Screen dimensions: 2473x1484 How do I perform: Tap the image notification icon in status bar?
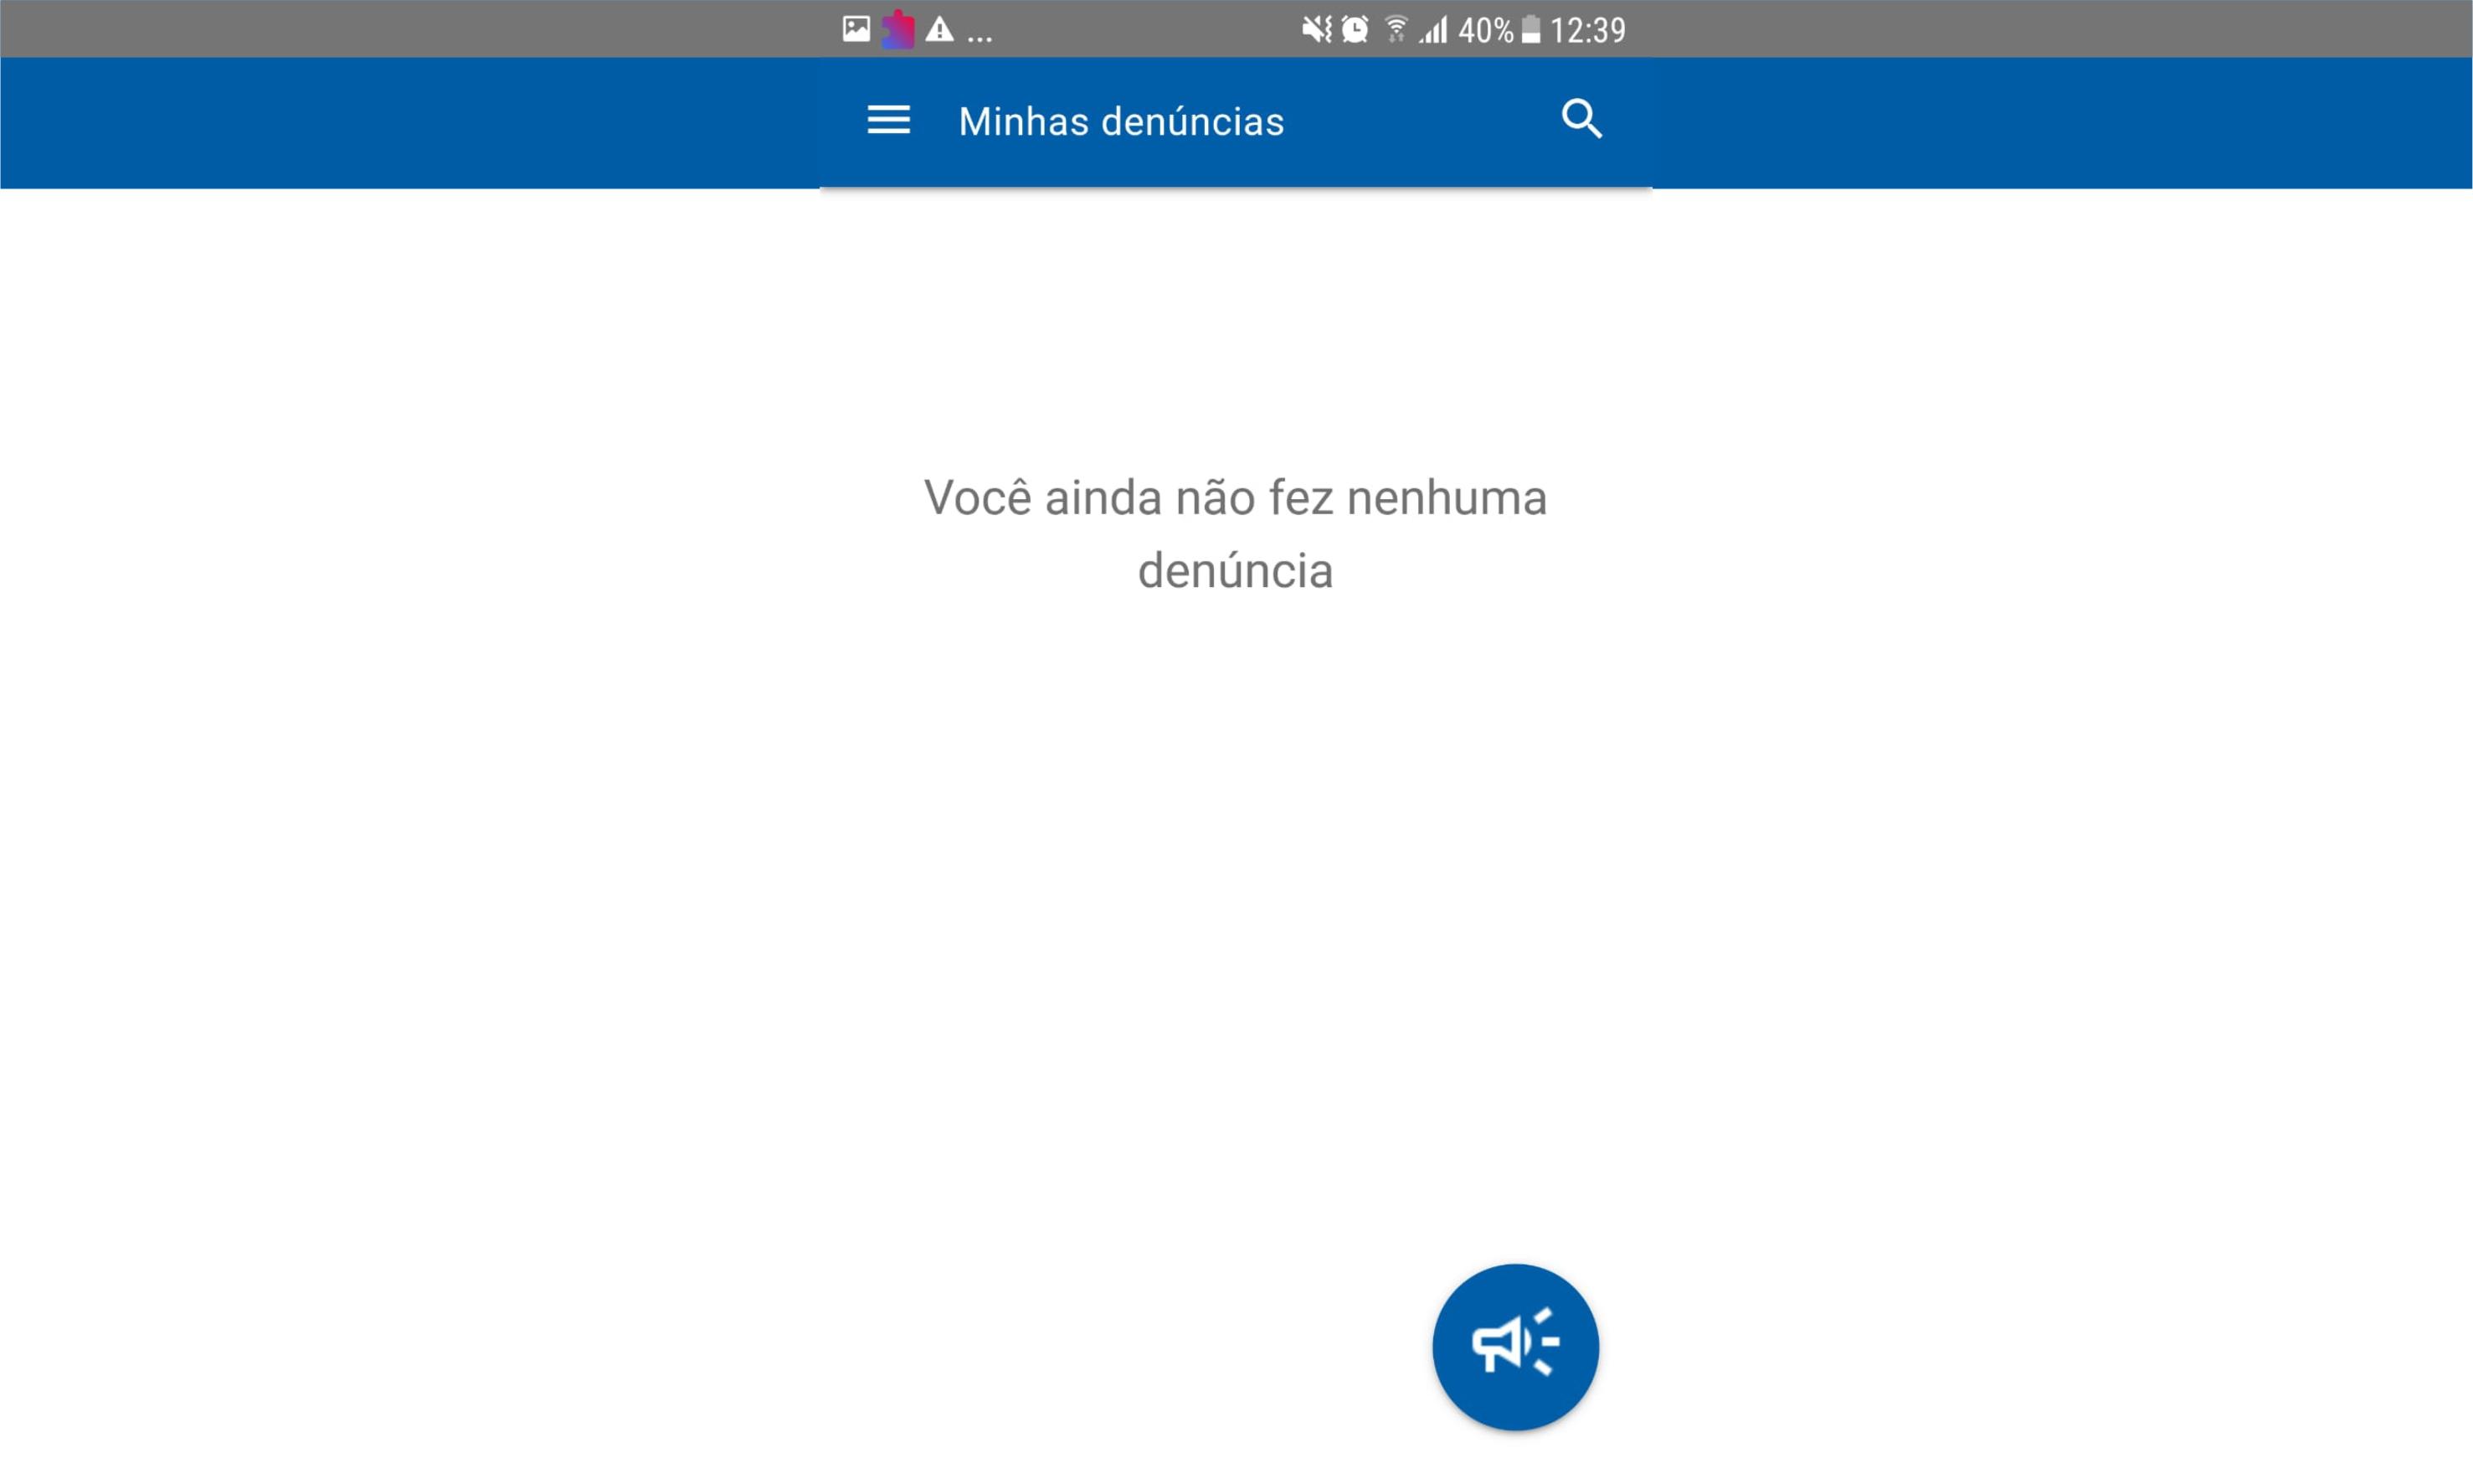(856, 29)
